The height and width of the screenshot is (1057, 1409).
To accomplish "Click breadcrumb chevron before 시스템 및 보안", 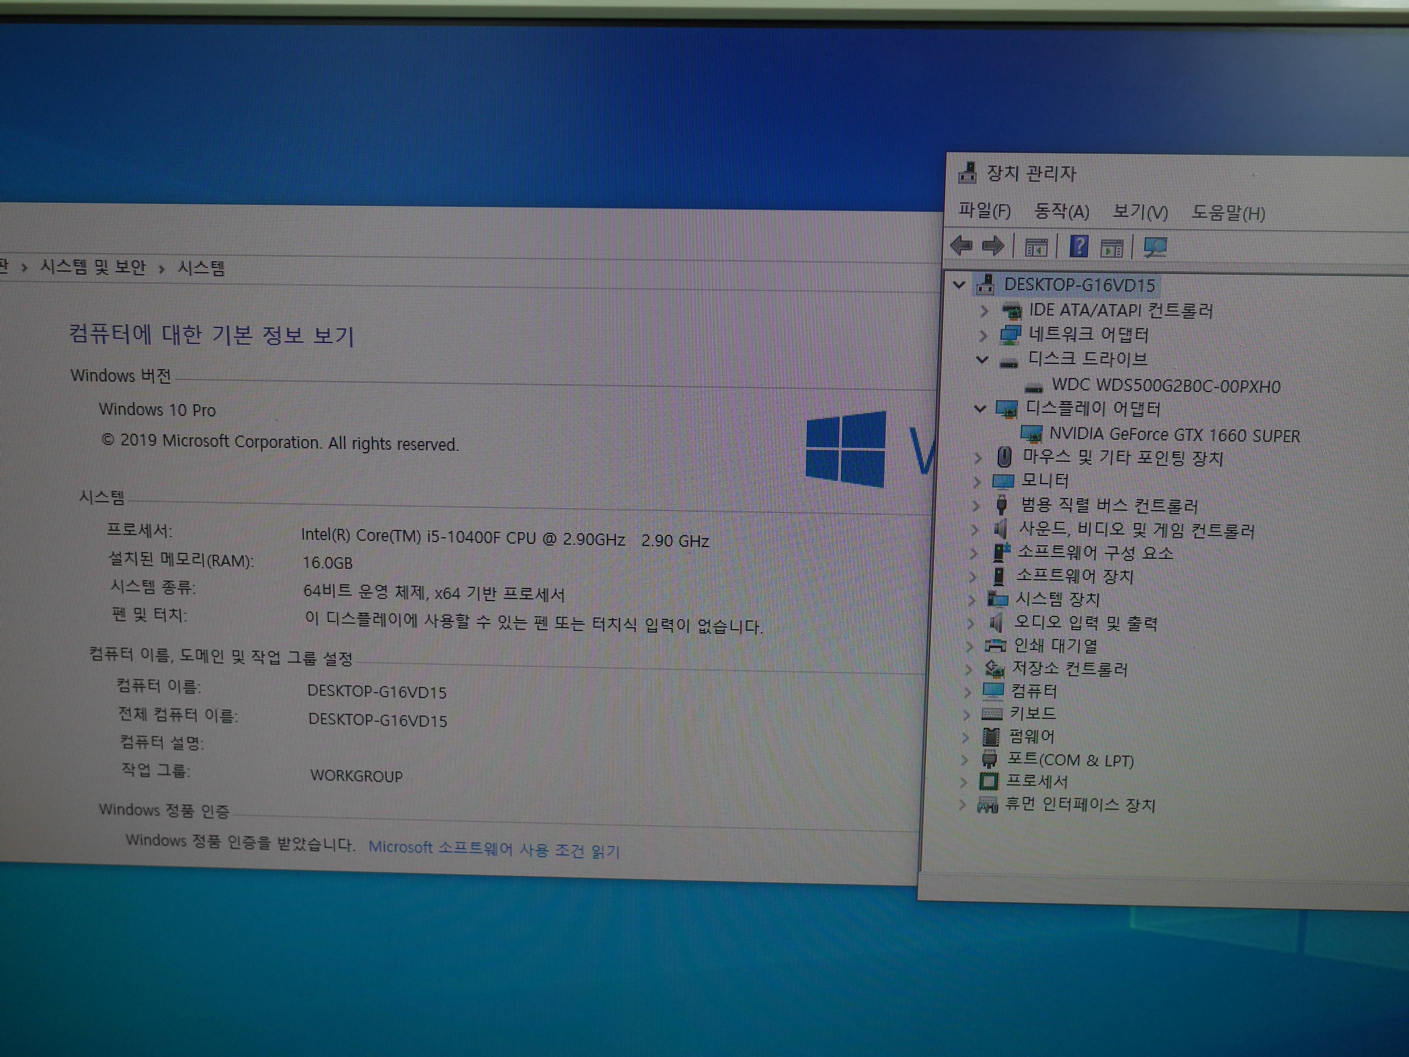I will pos(24,267).
